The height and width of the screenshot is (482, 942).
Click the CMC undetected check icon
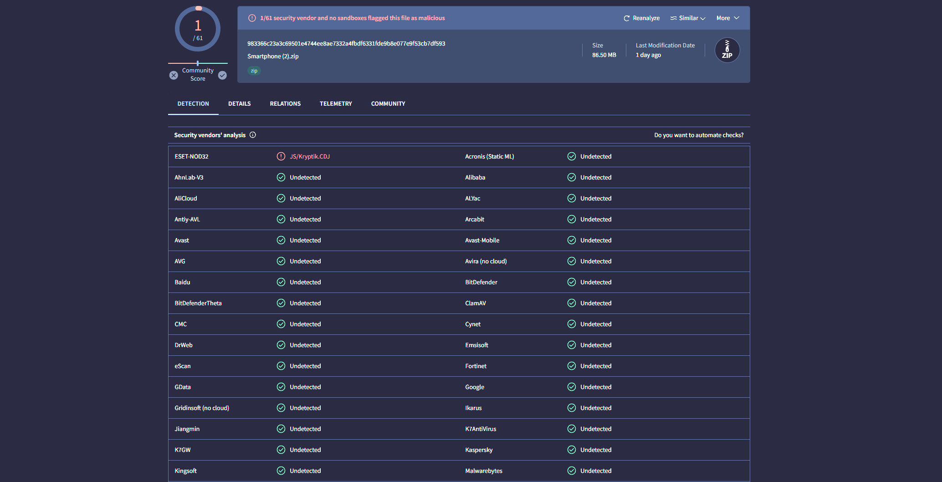coord(281,324)
